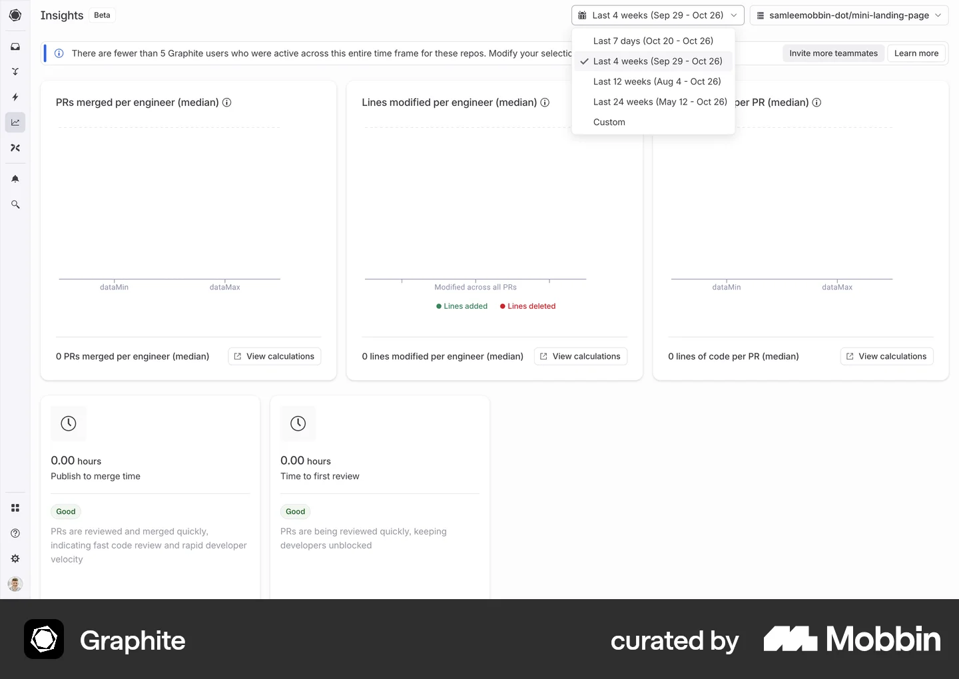This screenshot has width=959, height=679.
Task: Click the "Publish to merge time" label
Action: [x=96, y=476]
